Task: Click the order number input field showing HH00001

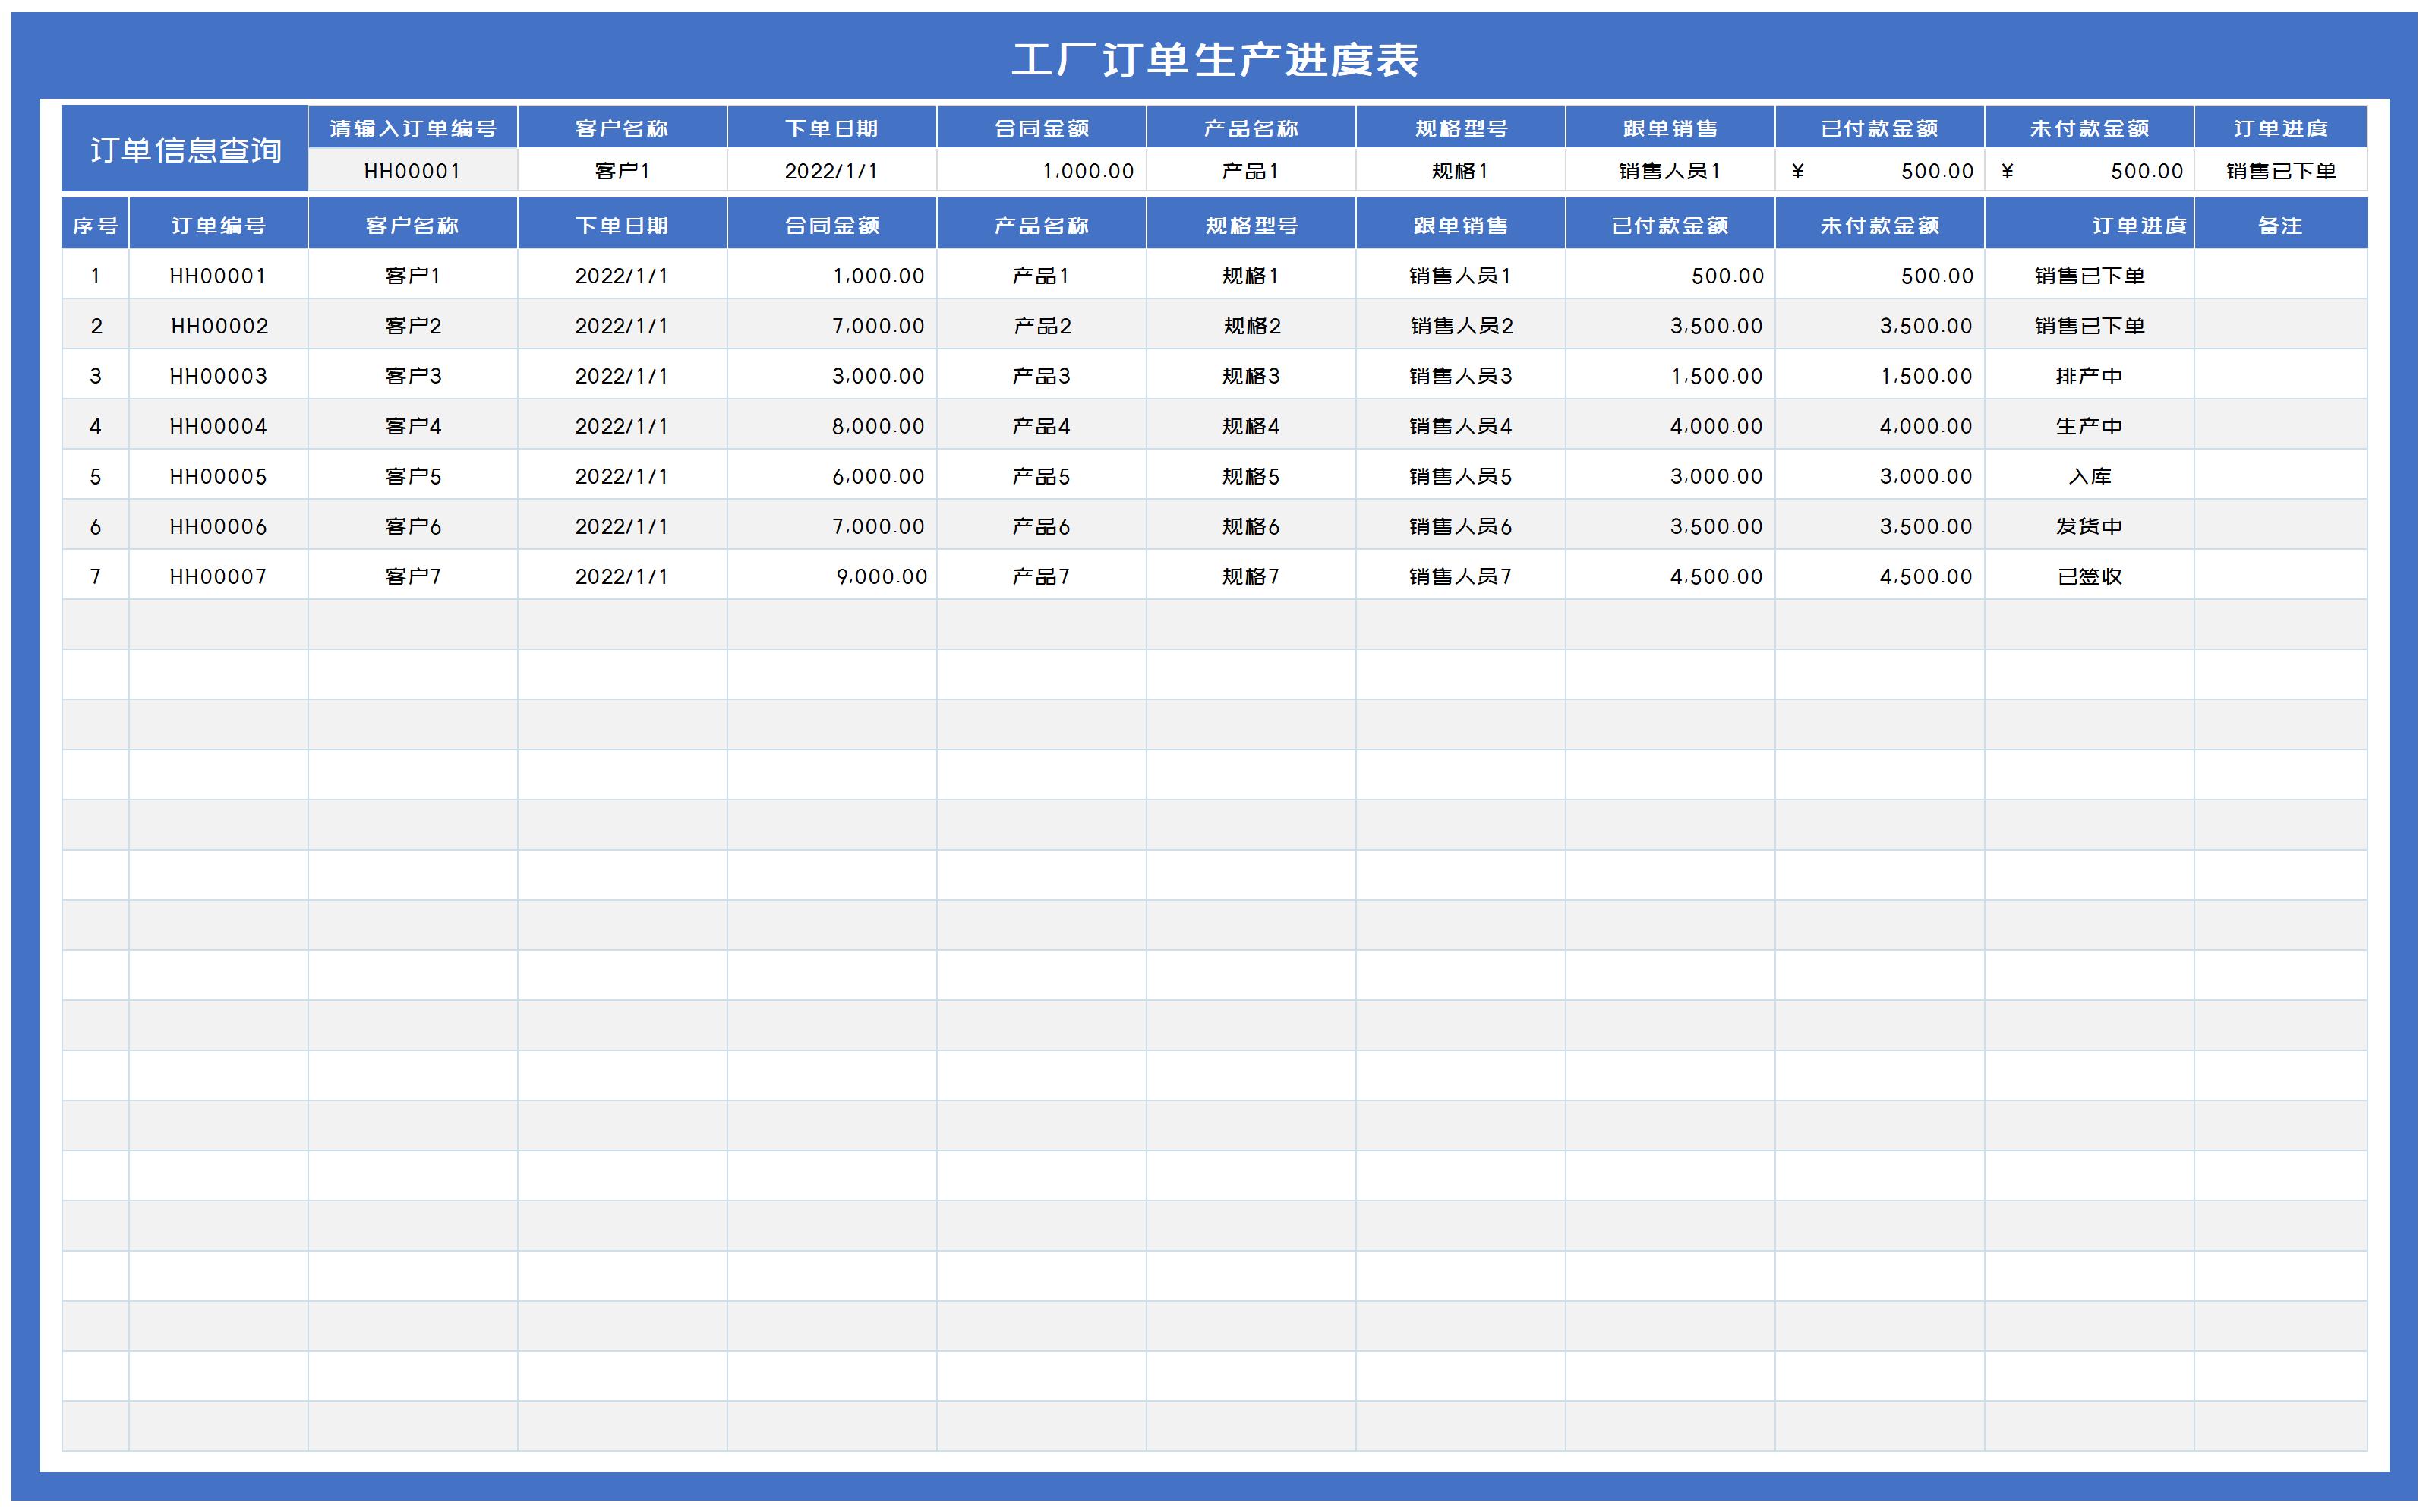Action: pyautogui.click(x=413, y=171)
